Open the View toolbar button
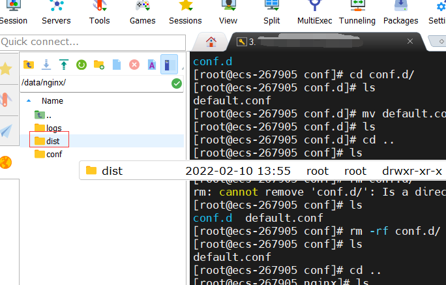The image size is (446, 285). (x=228, y=13)
